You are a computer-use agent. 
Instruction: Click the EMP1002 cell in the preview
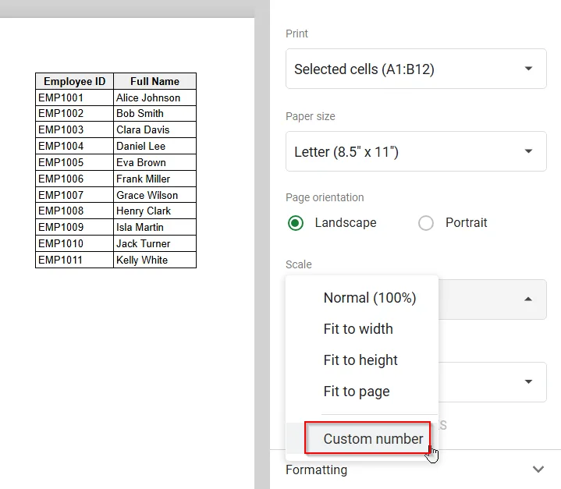(x=74, y=113)
